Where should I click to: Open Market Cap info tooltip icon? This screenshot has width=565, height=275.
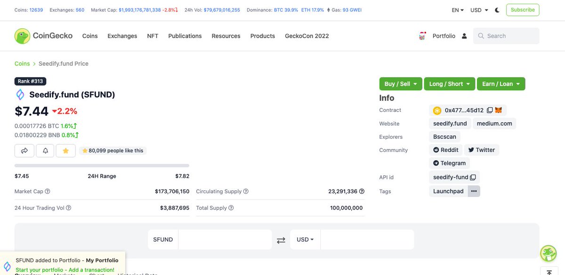click(48, 192)
